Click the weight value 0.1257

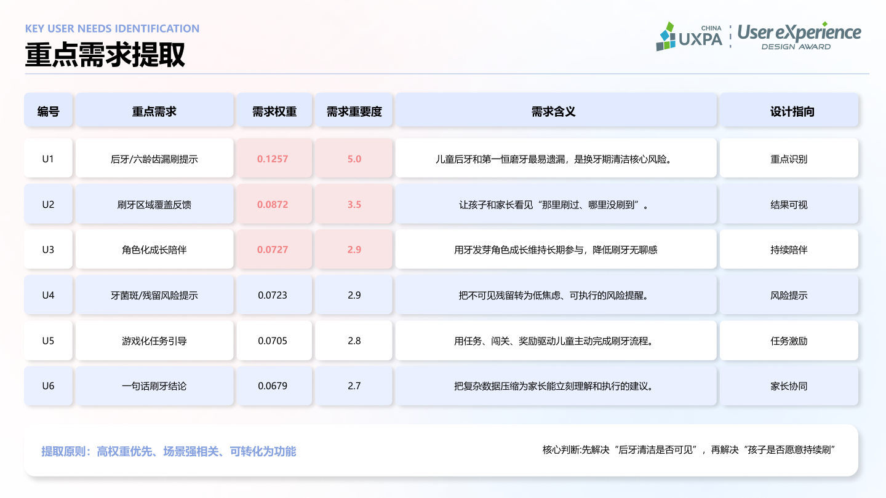(x=273, y=159)
